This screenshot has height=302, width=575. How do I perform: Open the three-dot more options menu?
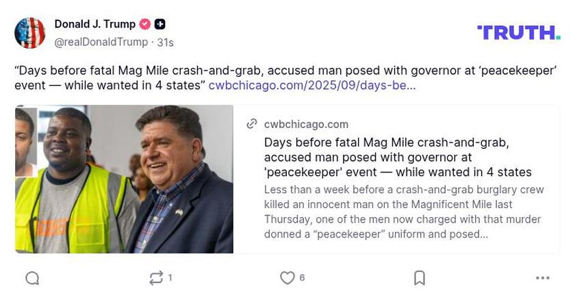tap(543, 277)
